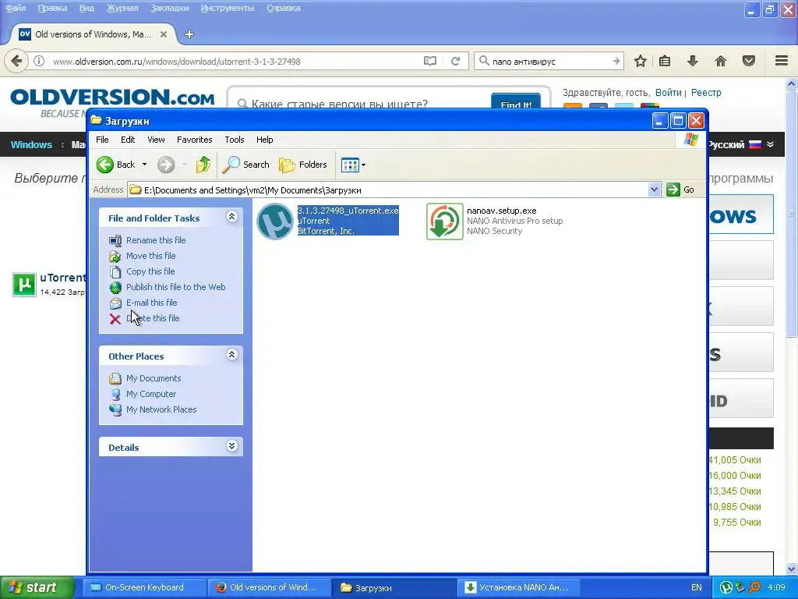
Task: Open the Help menu in Explorer
Action: pyautogui.click(x=264, y=140)
